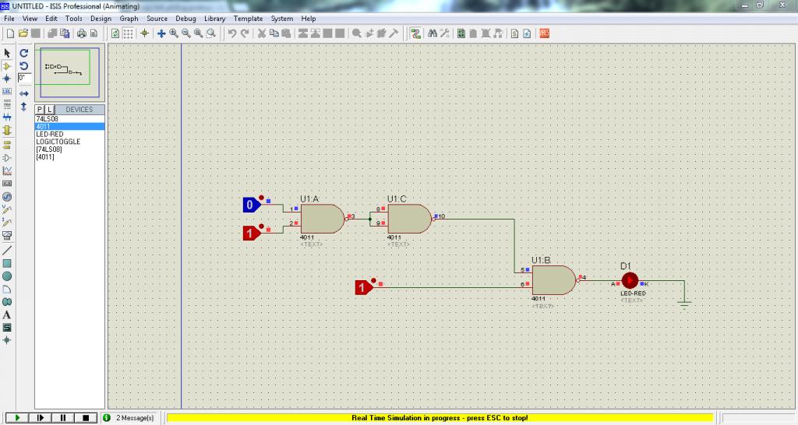Toggle the blue logic input showing 0

click(252, 205)
